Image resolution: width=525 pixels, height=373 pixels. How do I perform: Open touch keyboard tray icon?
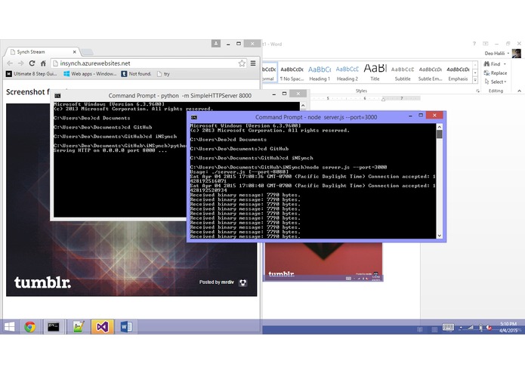pyautogui.click(x=448, y=327)
